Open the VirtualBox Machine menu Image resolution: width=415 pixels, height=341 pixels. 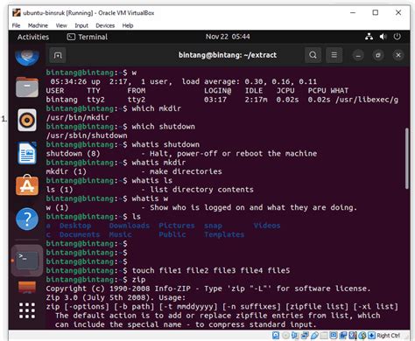coord(38,25)
